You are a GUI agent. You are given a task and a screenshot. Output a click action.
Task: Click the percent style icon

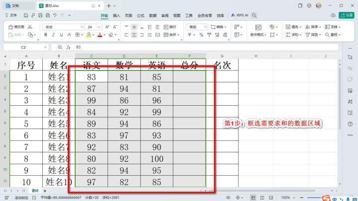(202, 35)
